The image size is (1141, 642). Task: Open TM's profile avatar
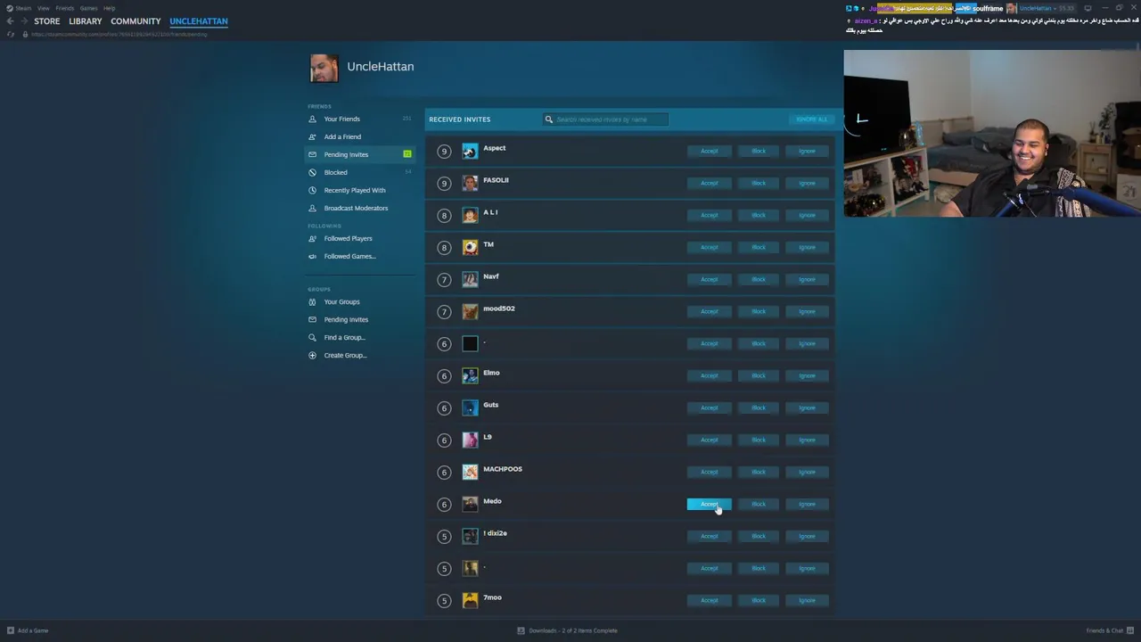[x=470, y=247]
